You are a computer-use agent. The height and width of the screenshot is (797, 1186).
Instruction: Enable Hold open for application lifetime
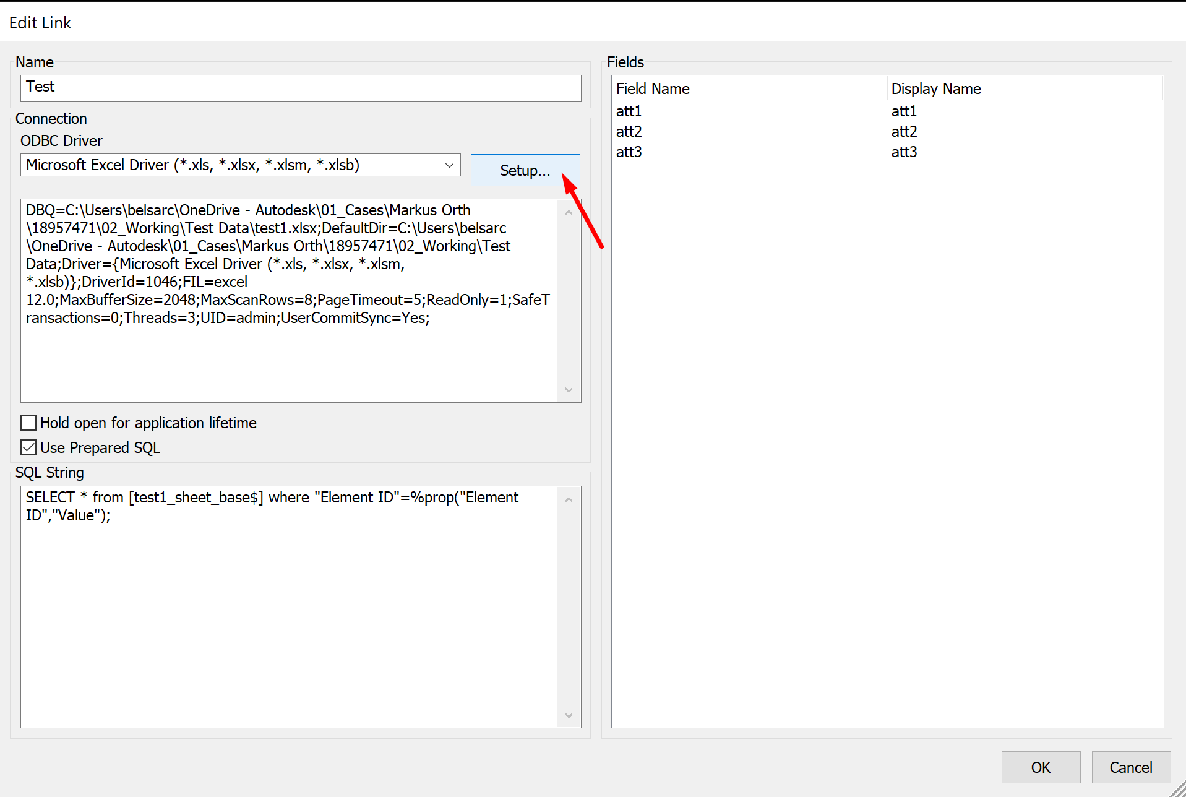coord(28,423)
